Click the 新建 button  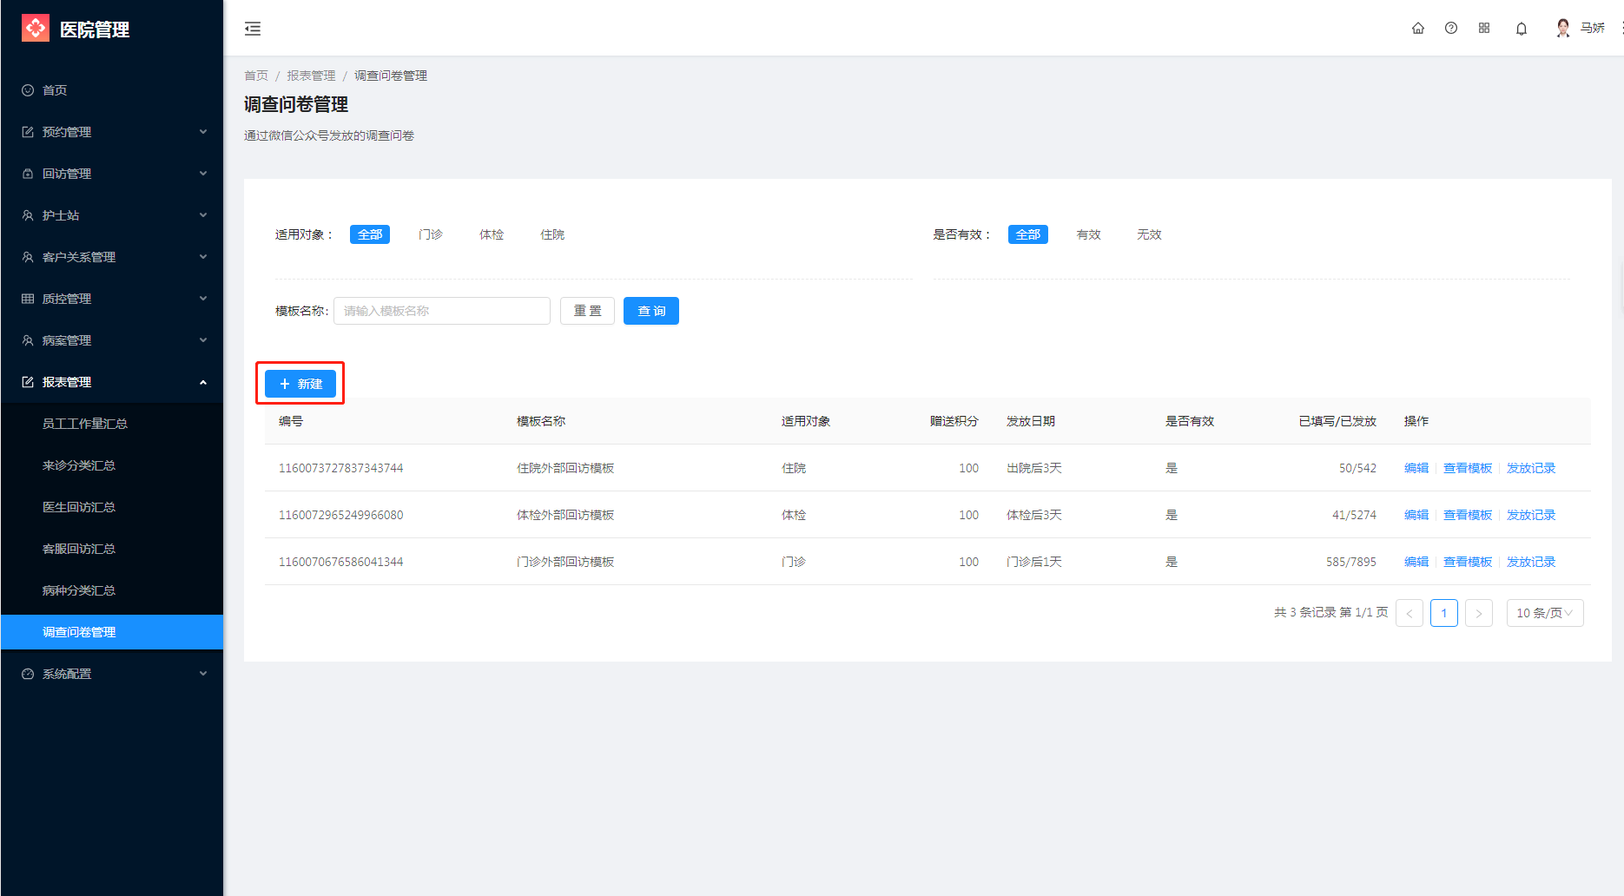pos(300,384)
